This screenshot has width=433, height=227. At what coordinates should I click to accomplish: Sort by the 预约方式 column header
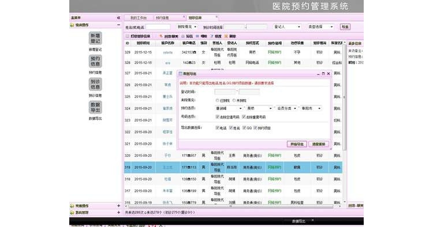point(252,43)
